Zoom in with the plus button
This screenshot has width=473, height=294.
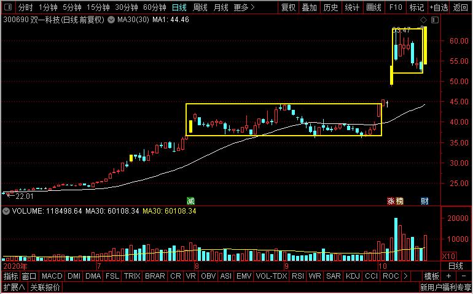pyautogui.click(x=449, y=276)
